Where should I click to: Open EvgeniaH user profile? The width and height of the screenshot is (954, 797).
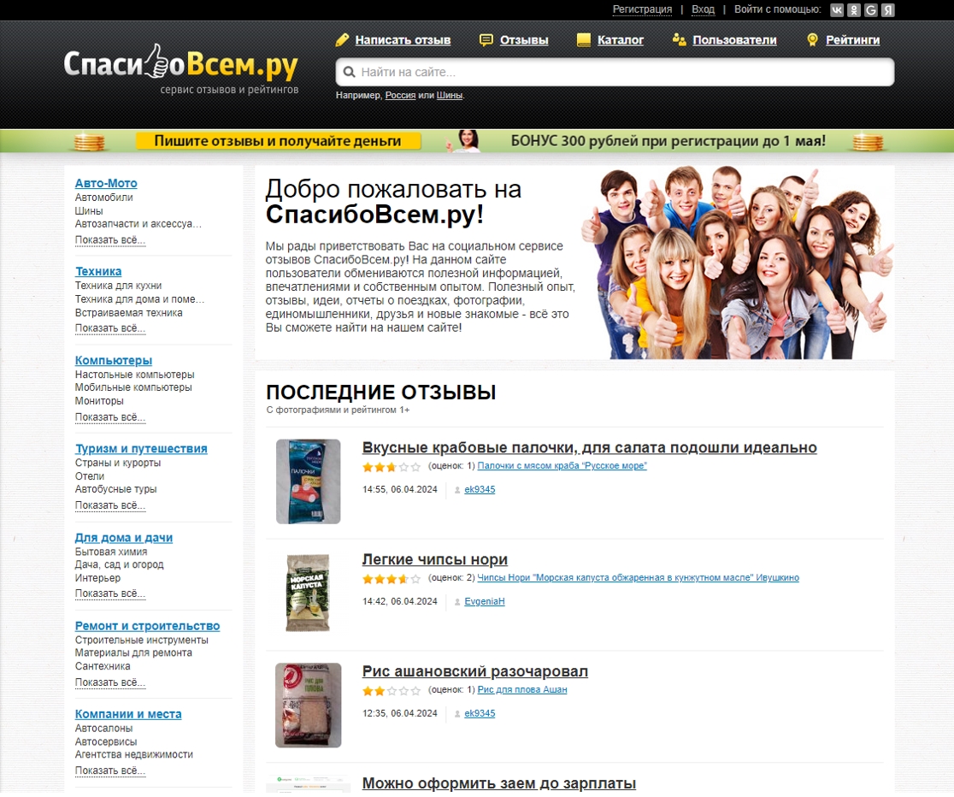485,602
